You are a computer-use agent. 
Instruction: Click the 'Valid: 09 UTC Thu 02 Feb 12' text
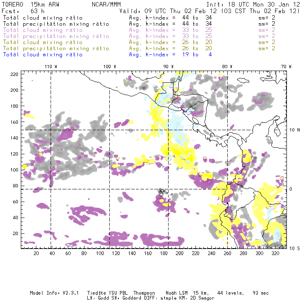tap(168, 11)
